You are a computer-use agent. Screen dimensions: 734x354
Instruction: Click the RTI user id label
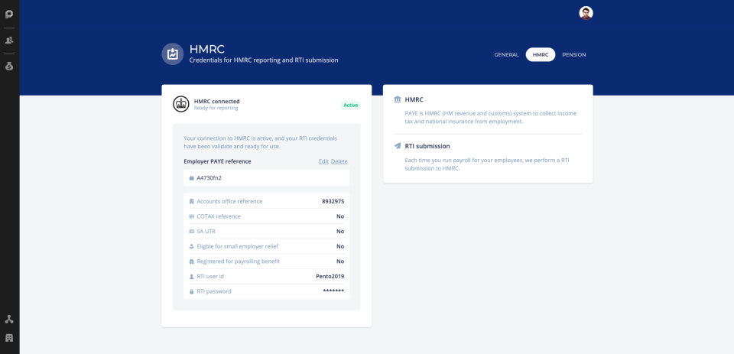tap(210, 276)
